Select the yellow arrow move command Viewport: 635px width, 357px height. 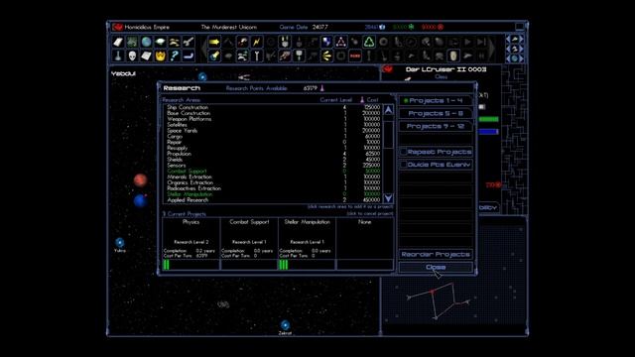click(214, 42)
